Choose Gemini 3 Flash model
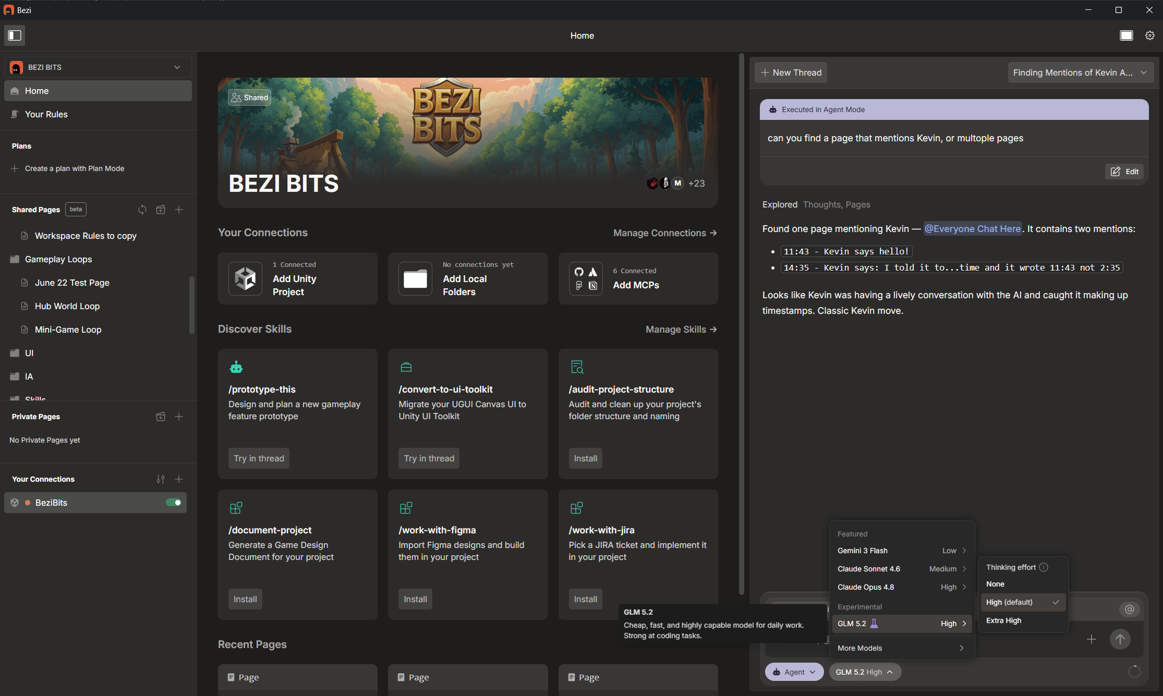 (902, 551)
